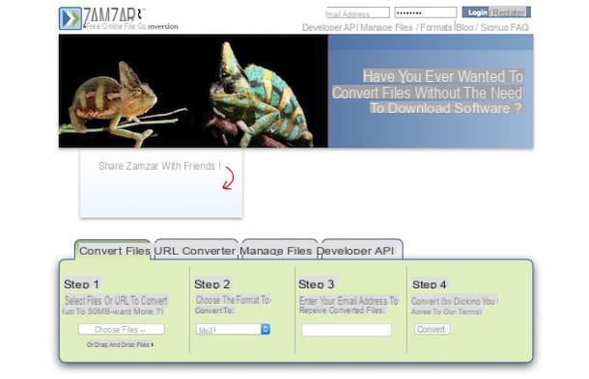The width and height of the screenshot is (589, 379).
Task: Click the password field in header
Action: (426, 13)
